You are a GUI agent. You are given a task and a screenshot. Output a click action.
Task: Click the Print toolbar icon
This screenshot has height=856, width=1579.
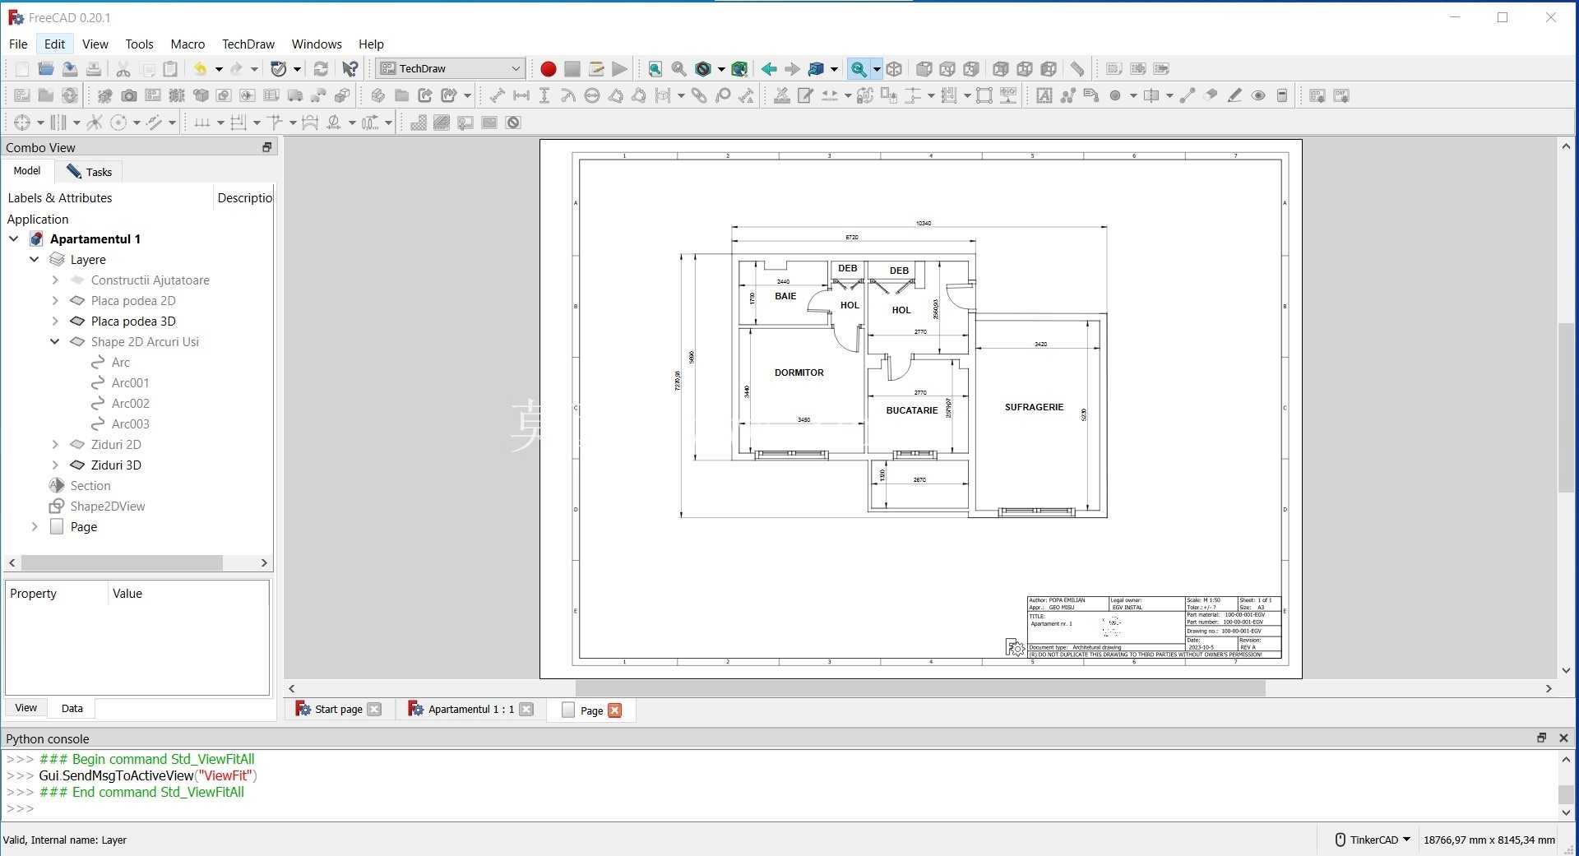point(94,69)
